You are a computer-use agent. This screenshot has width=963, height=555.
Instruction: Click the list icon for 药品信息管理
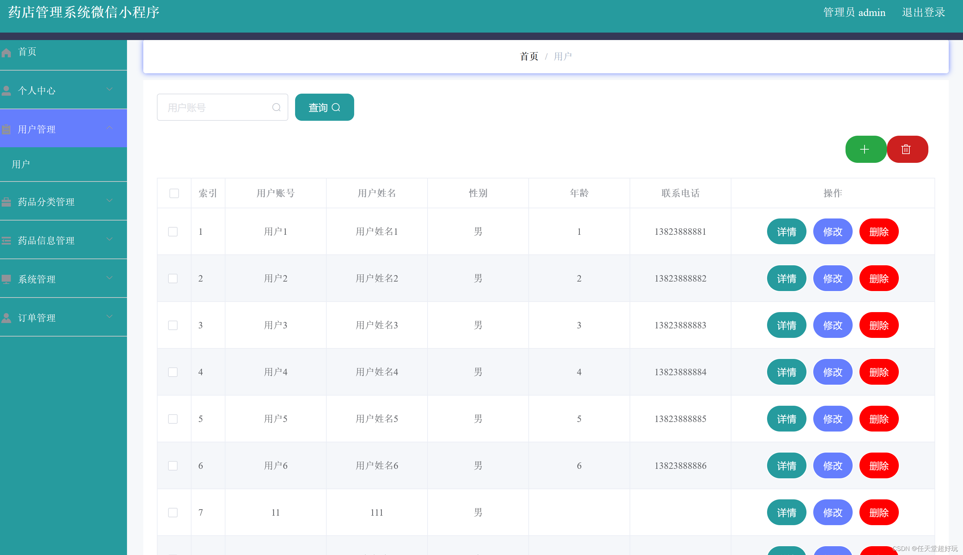point(6,241)
